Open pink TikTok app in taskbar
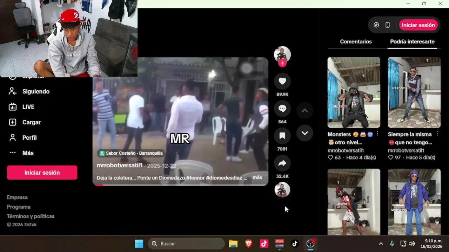The height and width of the screenshot is (252, 449). [x=264, y=244]
